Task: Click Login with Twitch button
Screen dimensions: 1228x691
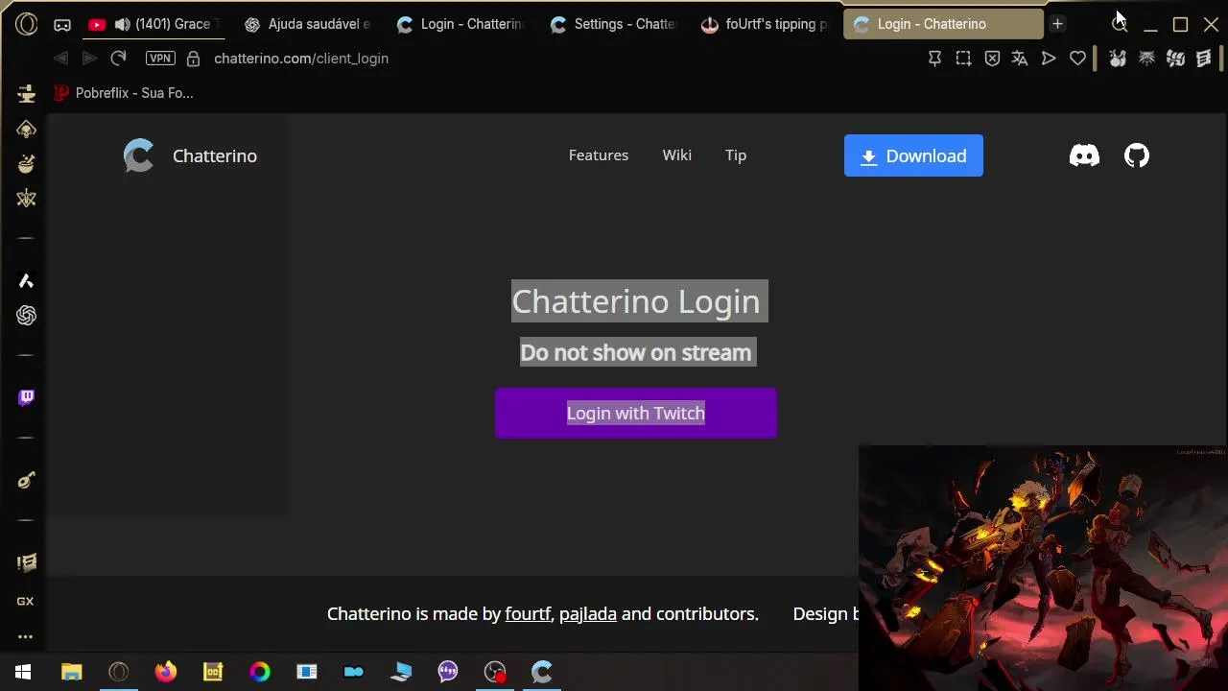Action: pos(636,413)
